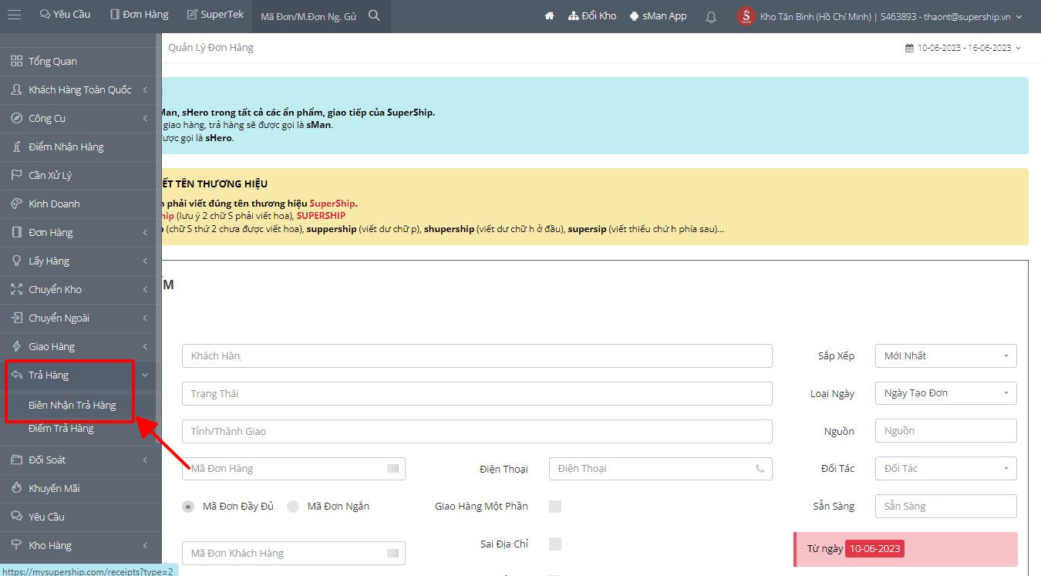Viewport: 1041px width, 576px height.
Task: Click the Lấy Hàng lightbulb icon
Action: point(16,261)
